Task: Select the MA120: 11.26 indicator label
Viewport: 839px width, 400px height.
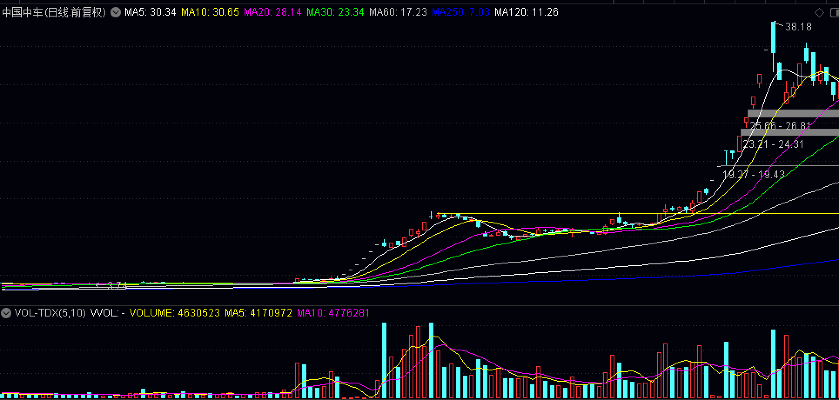Action: pyautogui.click(x=527, y=12)
